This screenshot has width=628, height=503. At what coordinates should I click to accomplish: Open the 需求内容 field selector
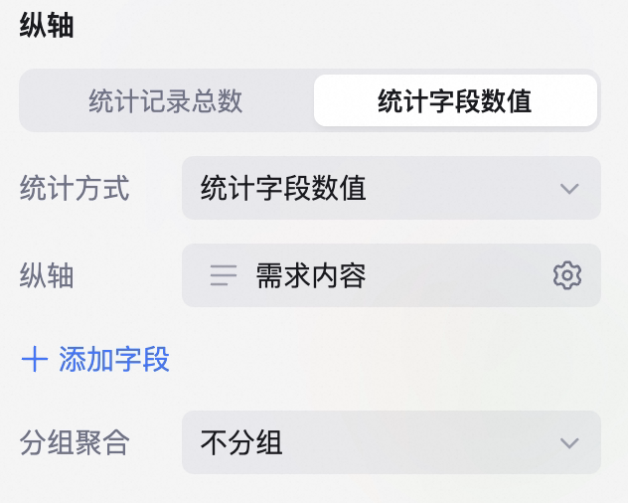coord(392,275)
